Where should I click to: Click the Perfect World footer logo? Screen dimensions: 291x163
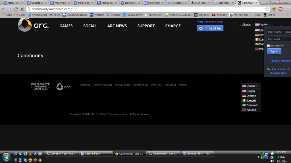40,86
